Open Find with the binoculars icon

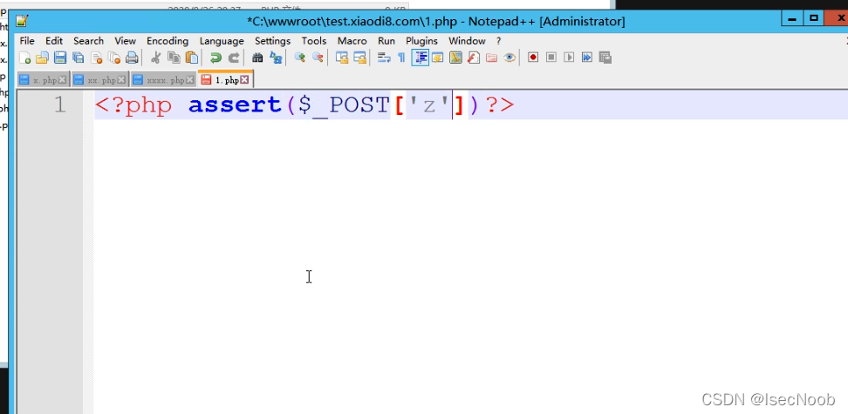(x=257, y=58)
